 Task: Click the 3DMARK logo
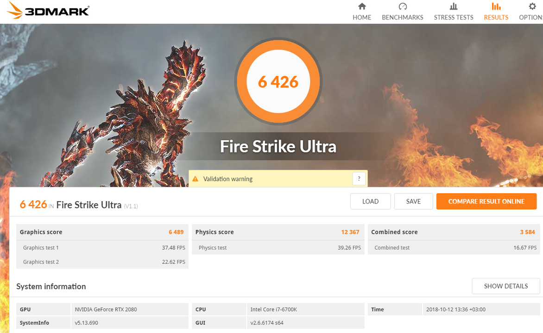(x=48, y=10)
